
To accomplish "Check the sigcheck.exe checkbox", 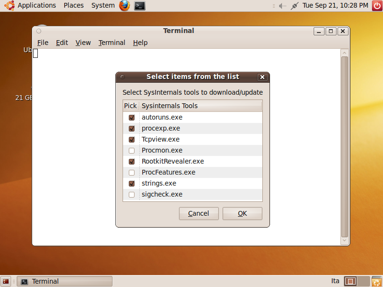I will pos(132,195).
